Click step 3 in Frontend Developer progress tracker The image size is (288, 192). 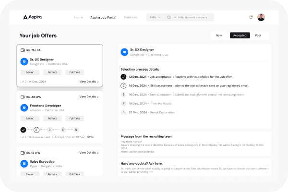[49, 130]
